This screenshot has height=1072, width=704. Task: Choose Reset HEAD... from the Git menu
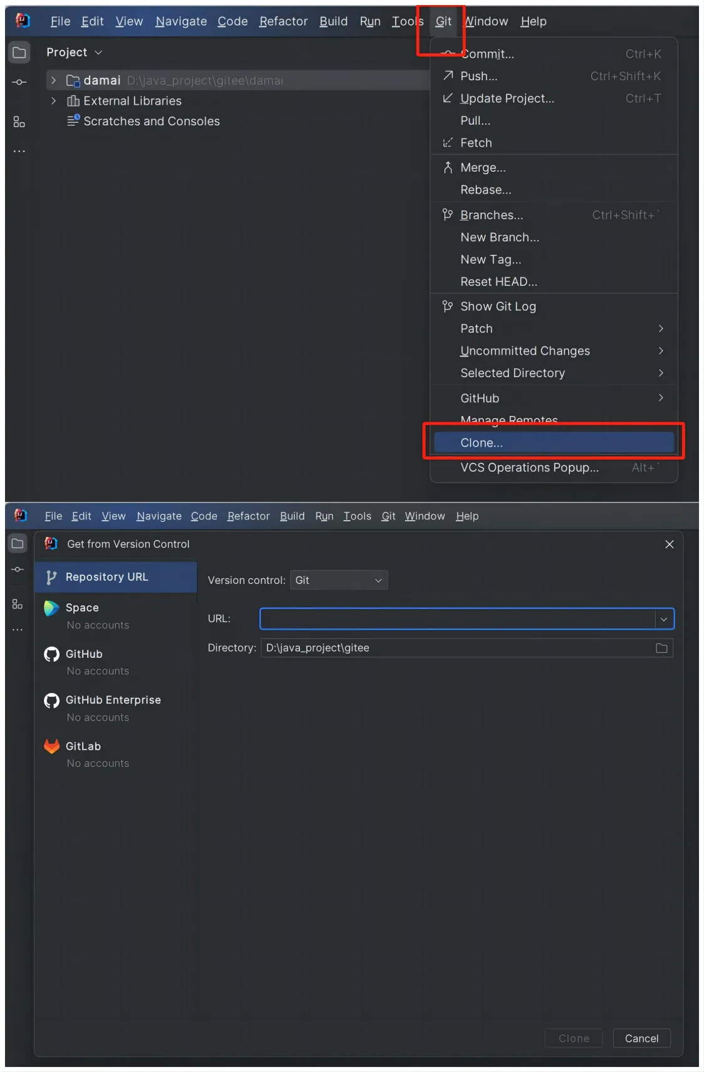[x=498, y=282]
